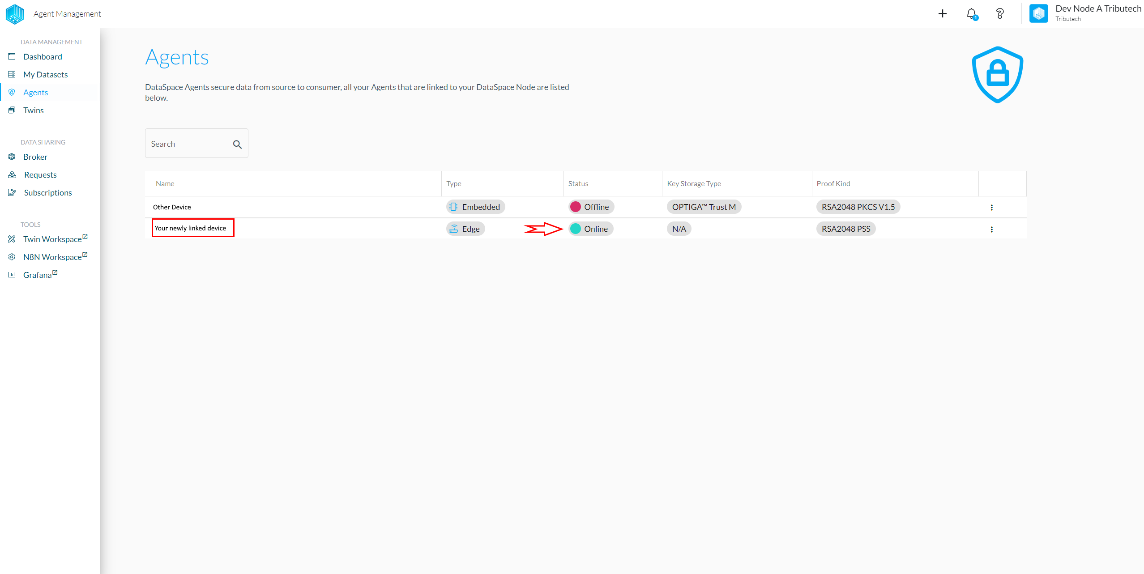1144x574 pixels.
Task: Click the N/A key storage chip
Action: [x=679, y=229]
